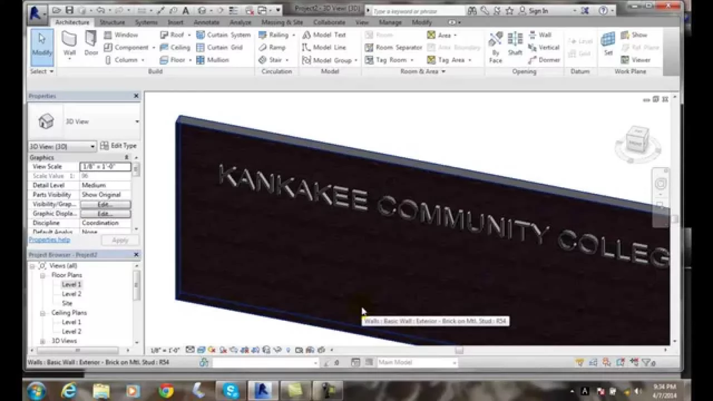Select the Wall tool in Build
The width and height of the screenshot is (713, 401).
[x=69, y=43]
